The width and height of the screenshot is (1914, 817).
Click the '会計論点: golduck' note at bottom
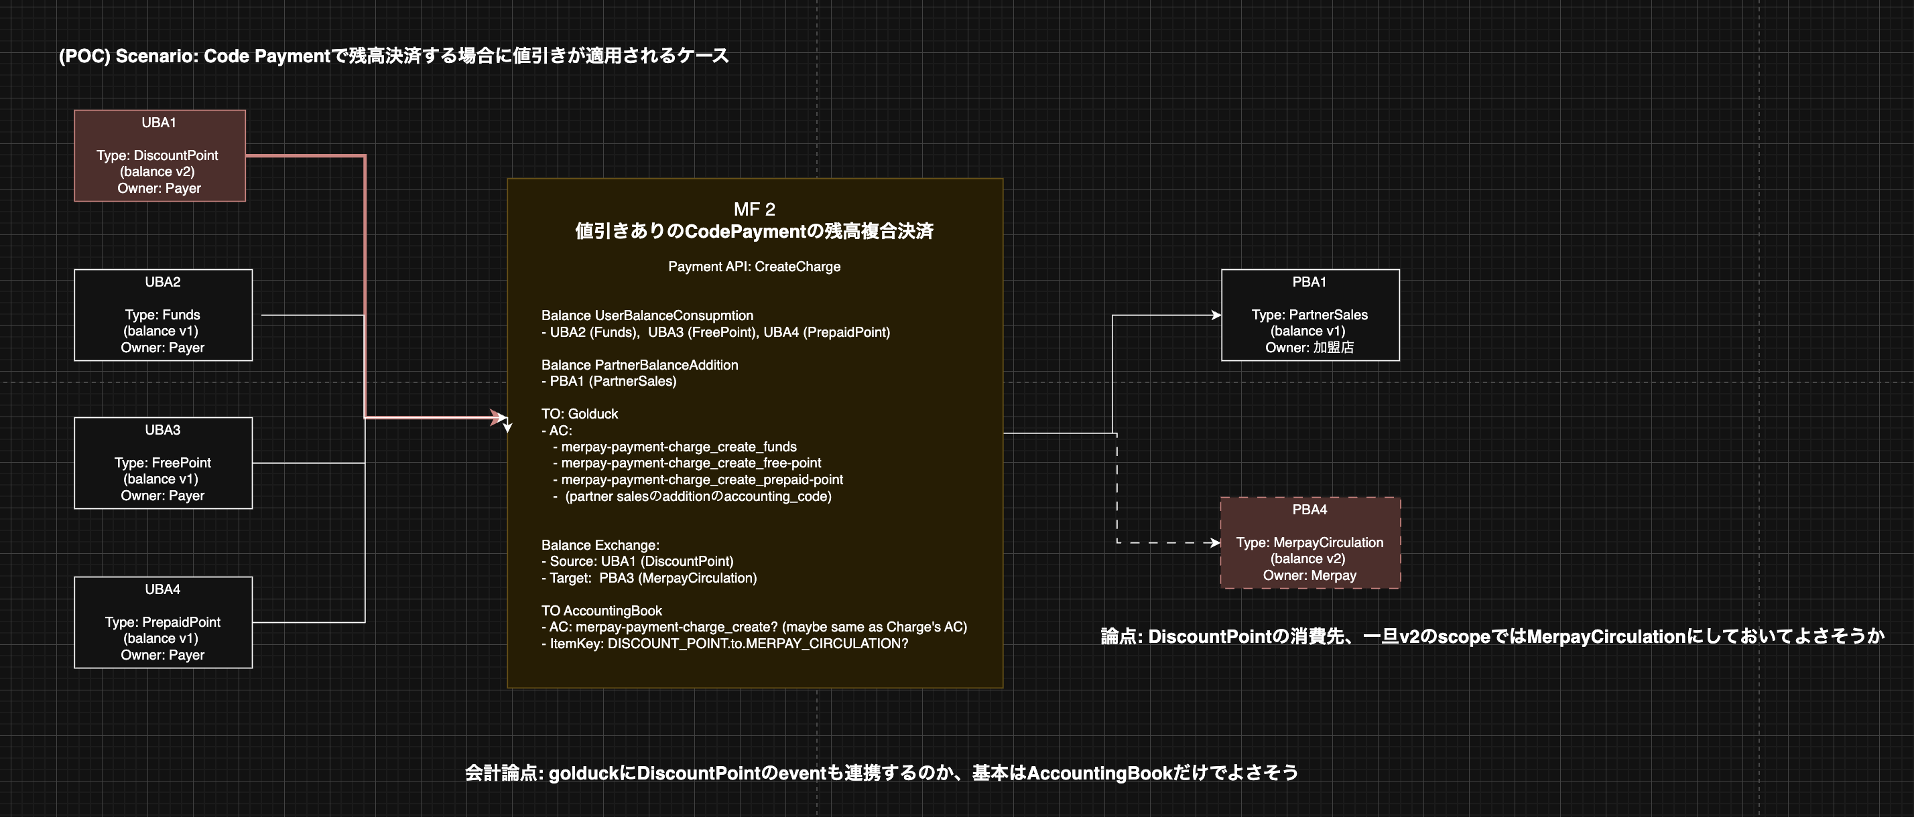pyautogui.click(x=882, y=773)
